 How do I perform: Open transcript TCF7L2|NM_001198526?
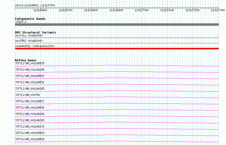point(30,108)
